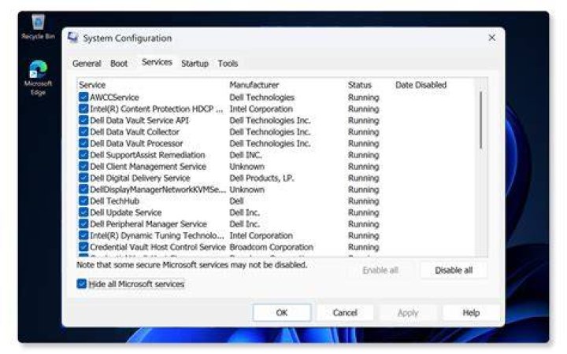Select 'Dell INC.' manufacturer cell
The height and width of the screenshot is (354, 567).
[x=246, y=155]
